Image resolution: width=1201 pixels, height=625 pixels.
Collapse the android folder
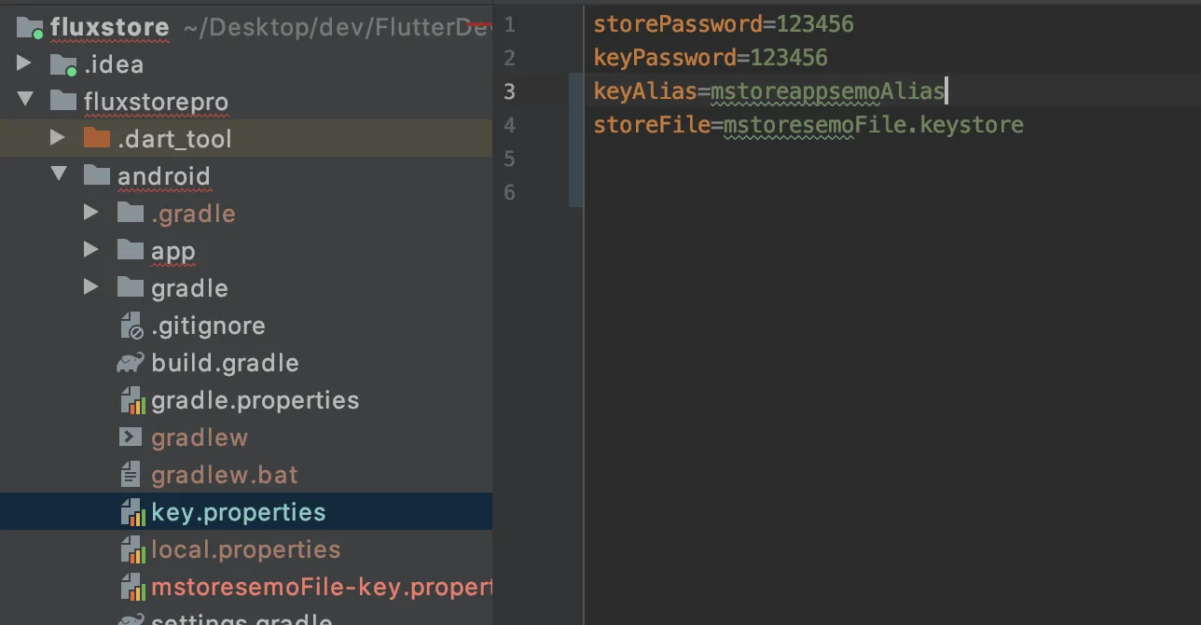click(59, 174)
